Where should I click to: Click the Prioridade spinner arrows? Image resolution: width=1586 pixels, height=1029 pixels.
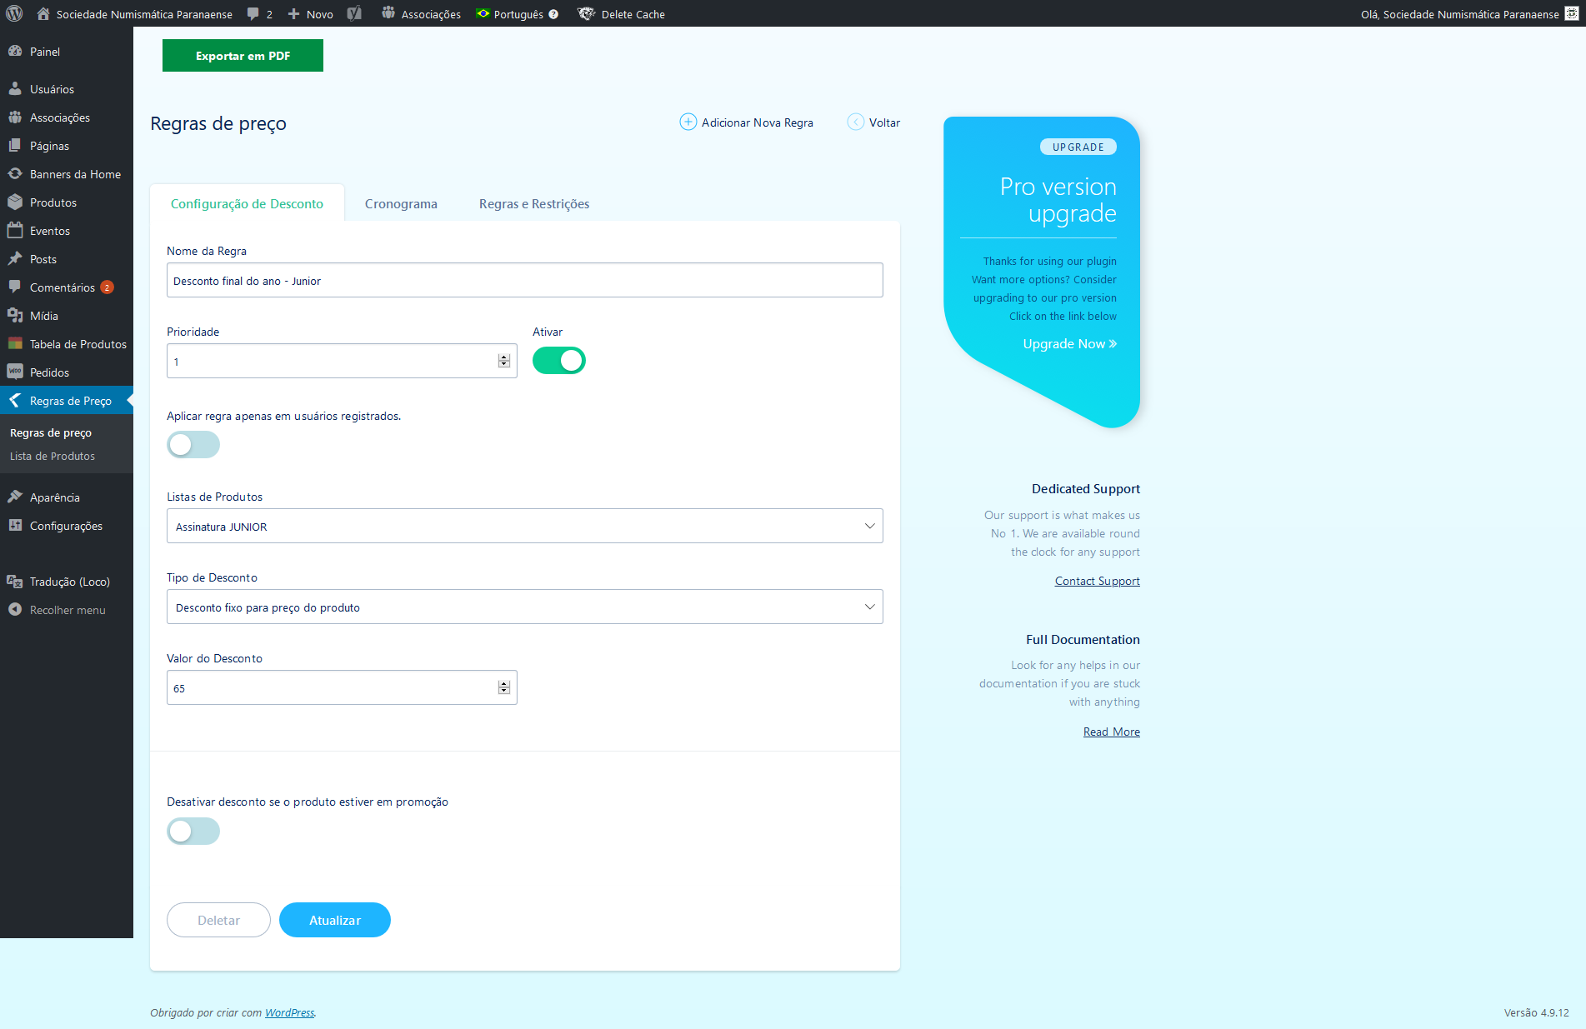coord(504,361)
